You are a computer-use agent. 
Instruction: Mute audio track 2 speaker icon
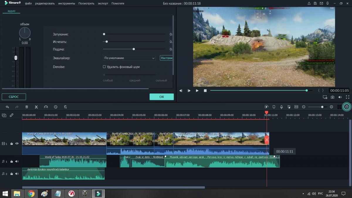click(x=17, y=174)
